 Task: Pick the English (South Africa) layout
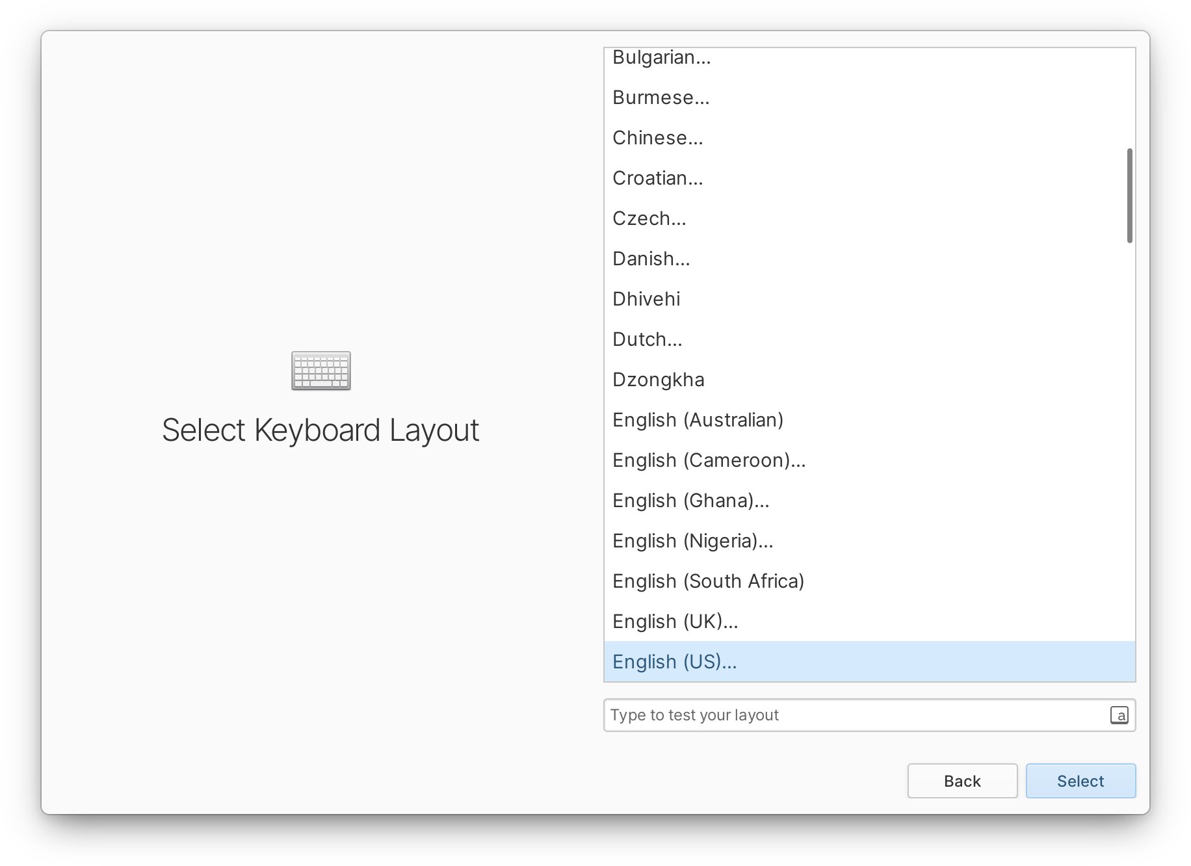click(708, 581)
